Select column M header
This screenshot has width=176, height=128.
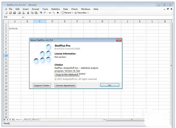pyautogui.click(x=165, y=21)
